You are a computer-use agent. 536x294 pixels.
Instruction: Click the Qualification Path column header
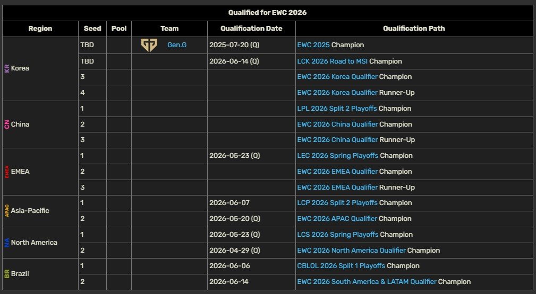[x=414, y=29]
